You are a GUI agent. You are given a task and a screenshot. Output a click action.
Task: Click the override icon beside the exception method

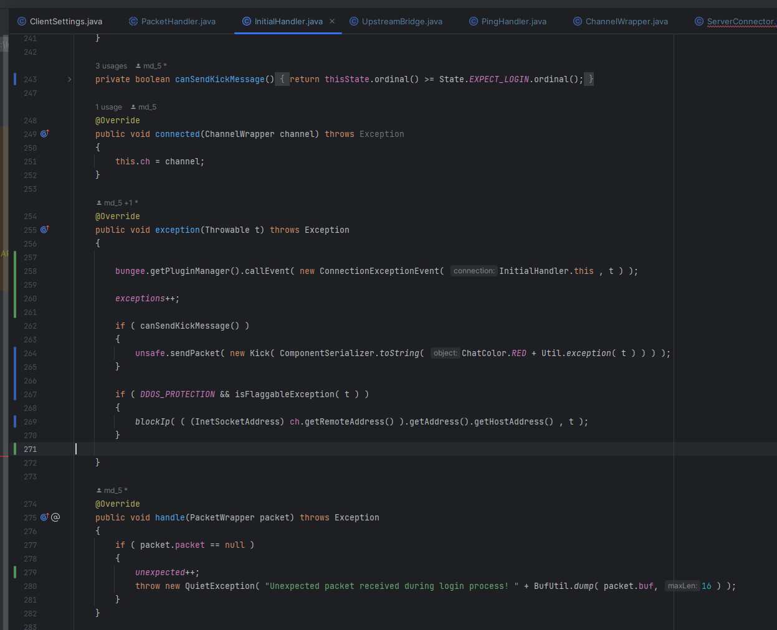[44, 230]
